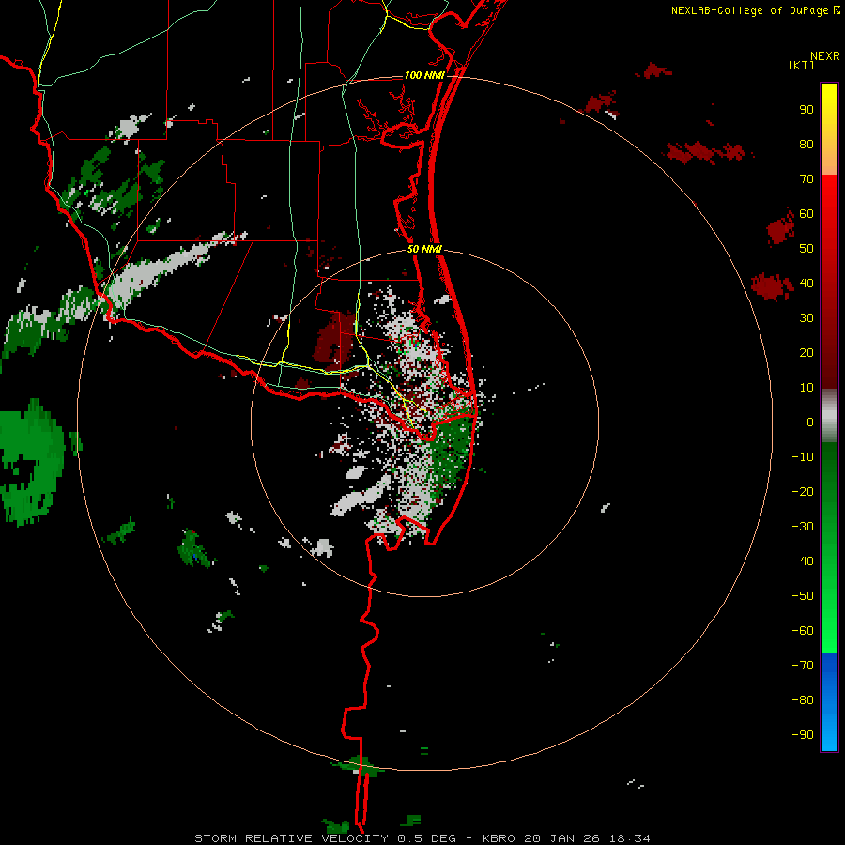Screen dimensions: 845x845
Task: Click the -20 knot scale label
Action: 803,491
